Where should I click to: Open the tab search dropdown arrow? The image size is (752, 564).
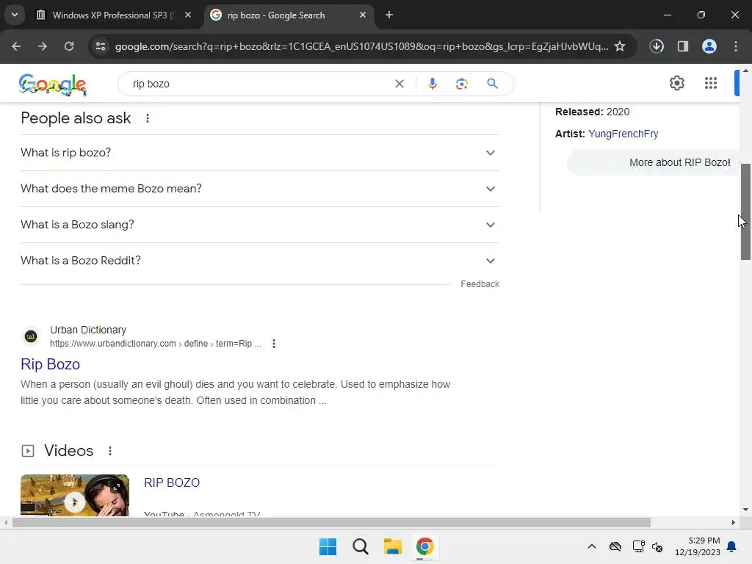(15, 15)
